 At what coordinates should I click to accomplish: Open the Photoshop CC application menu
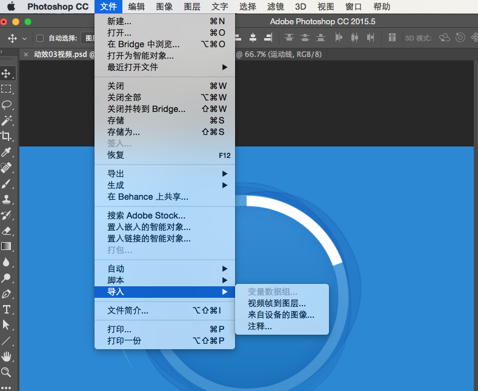[58, 7]
